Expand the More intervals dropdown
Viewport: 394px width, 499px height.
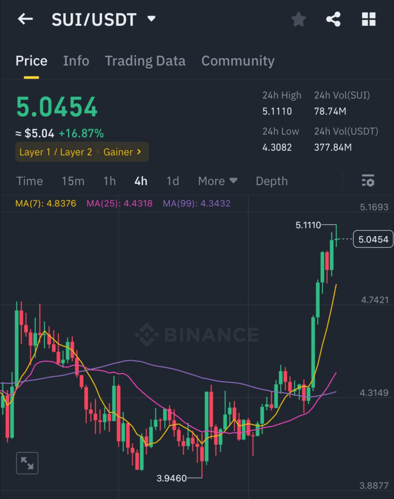tap(218, 181)
